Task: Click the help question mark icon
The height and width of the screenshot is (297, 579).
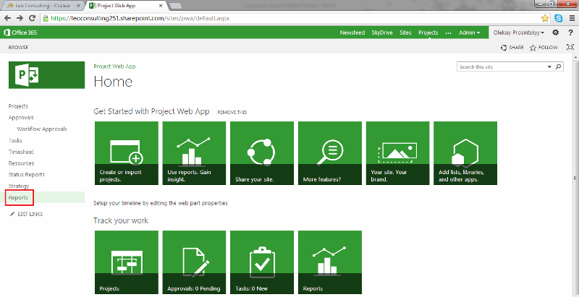Action: point(570,33)
